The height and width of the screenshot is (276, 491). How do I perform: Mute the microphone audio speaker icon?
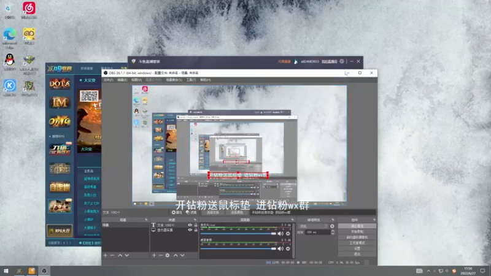280,234
